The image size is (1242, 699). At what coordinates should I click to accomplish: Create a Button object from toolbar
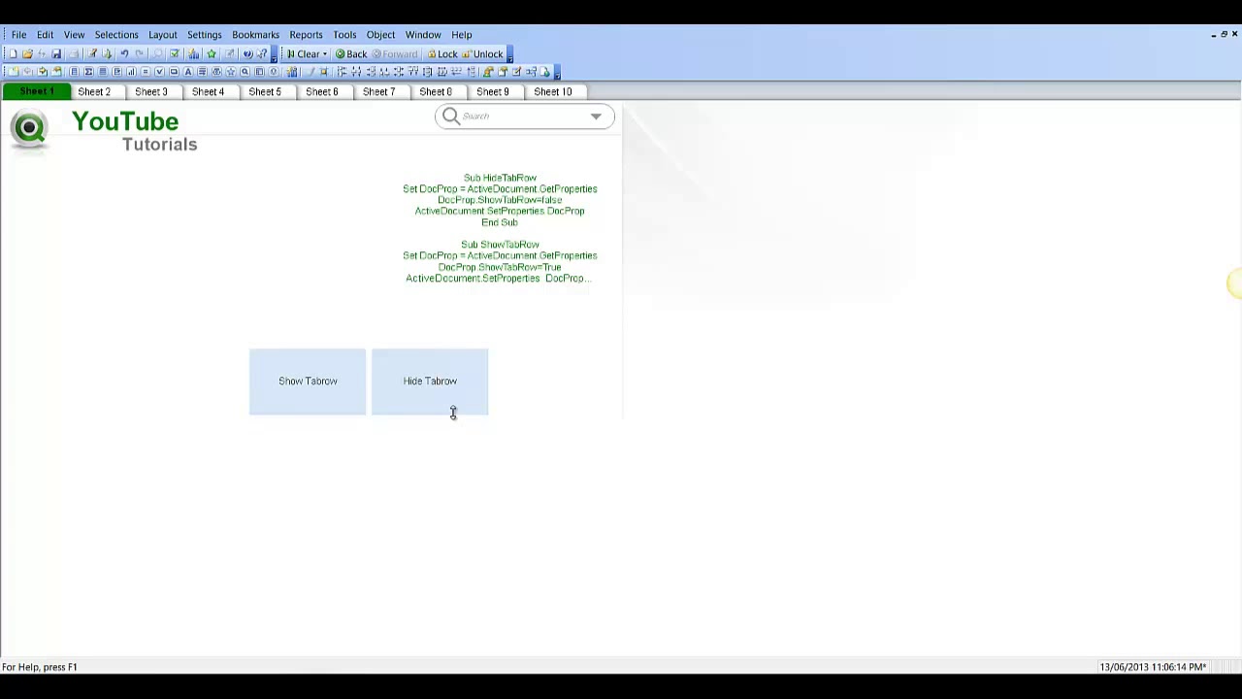(x=174, y=72)
